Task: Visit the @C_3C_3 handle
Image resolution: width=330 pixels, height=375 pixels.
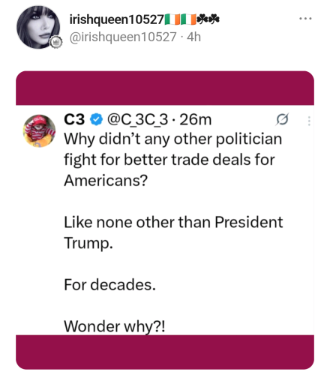Action: click(x=137, y=120)
